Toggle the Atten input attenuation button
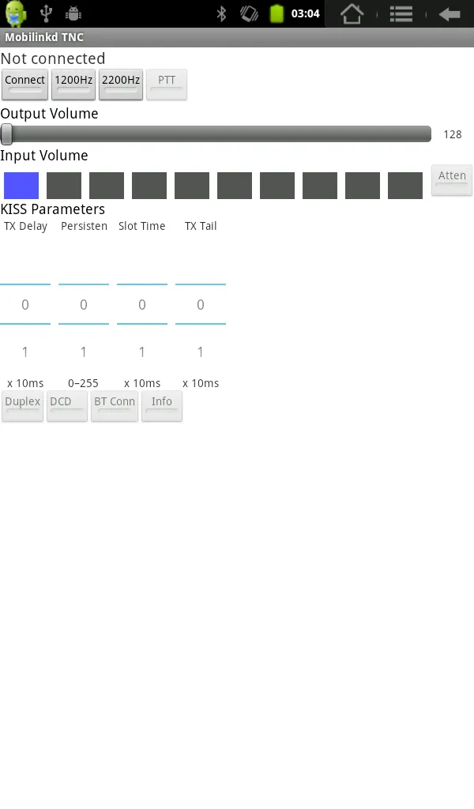Screen dimensions: 474x809 (452, 180)
